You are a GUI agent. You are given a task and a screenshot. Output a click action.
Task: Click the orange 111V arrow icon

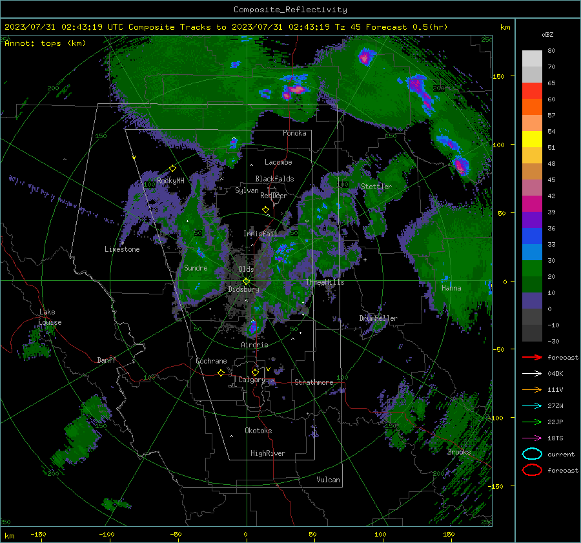pos(532,389)
